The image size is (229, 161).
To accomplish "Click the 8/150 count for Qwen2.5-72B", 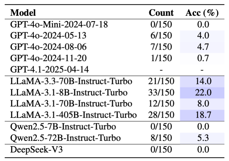I will pos(161,138).
